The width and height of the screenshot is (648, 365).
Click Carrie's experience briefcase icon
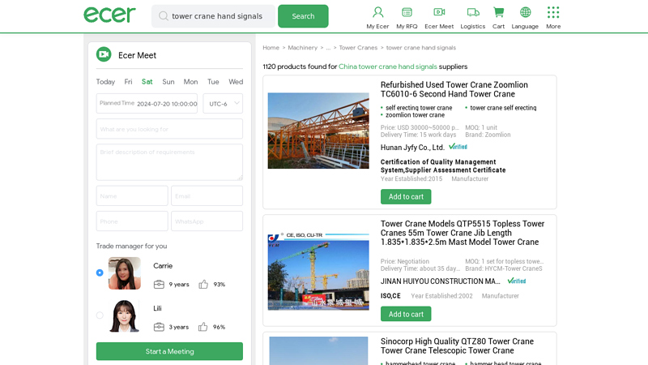159,285
